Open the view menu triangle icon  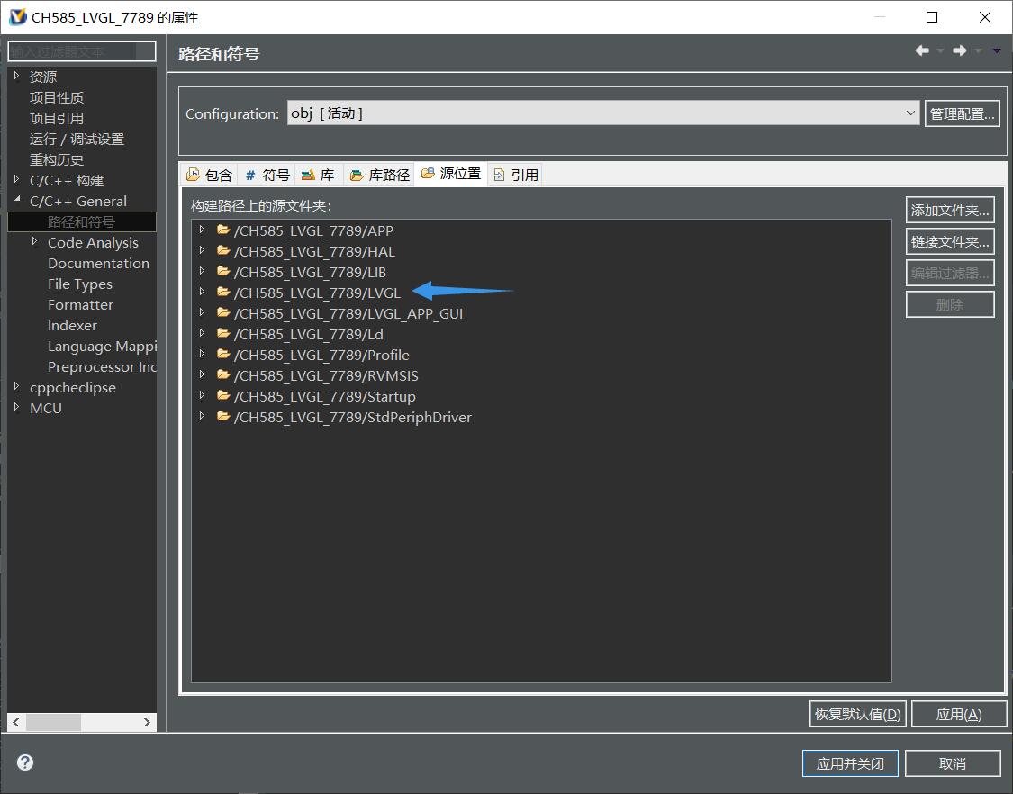pos(997,51)
